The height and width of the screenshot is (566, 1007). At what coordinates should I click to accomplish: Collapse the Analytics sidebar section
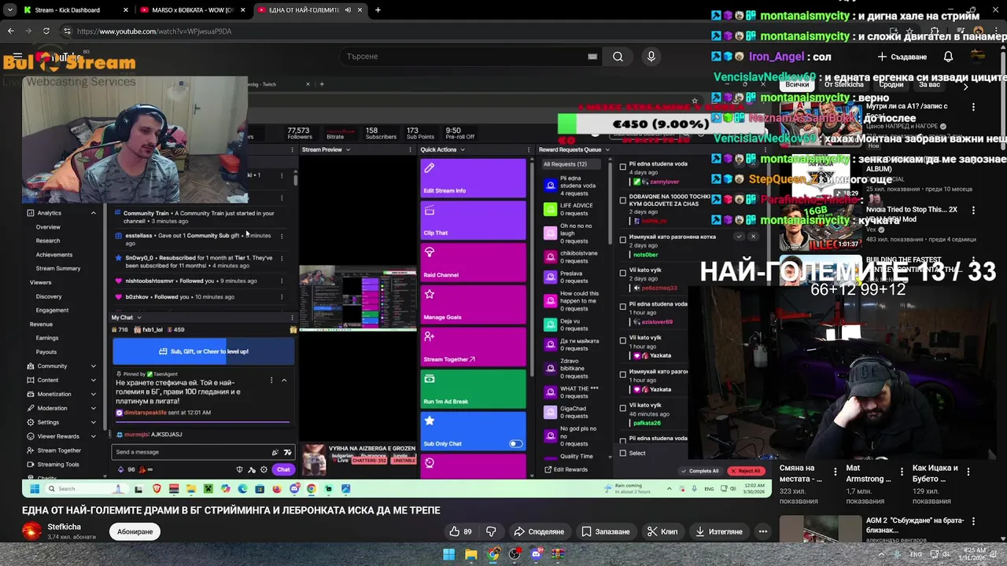point(93,213)
